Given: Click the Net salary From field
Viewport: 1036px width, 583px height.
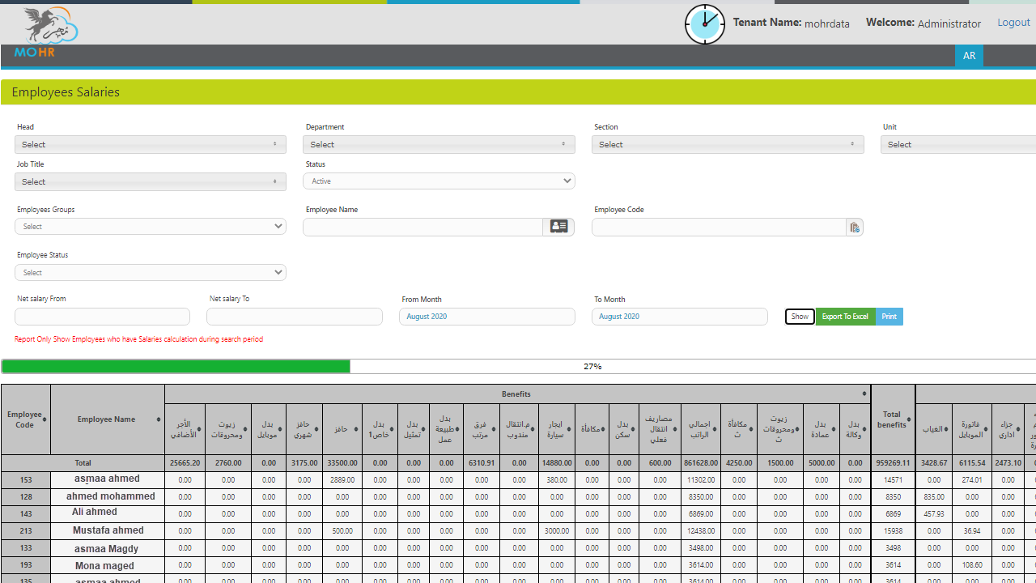Looking at the screenshot, I should pyautogui.click(x=102, y=317).
